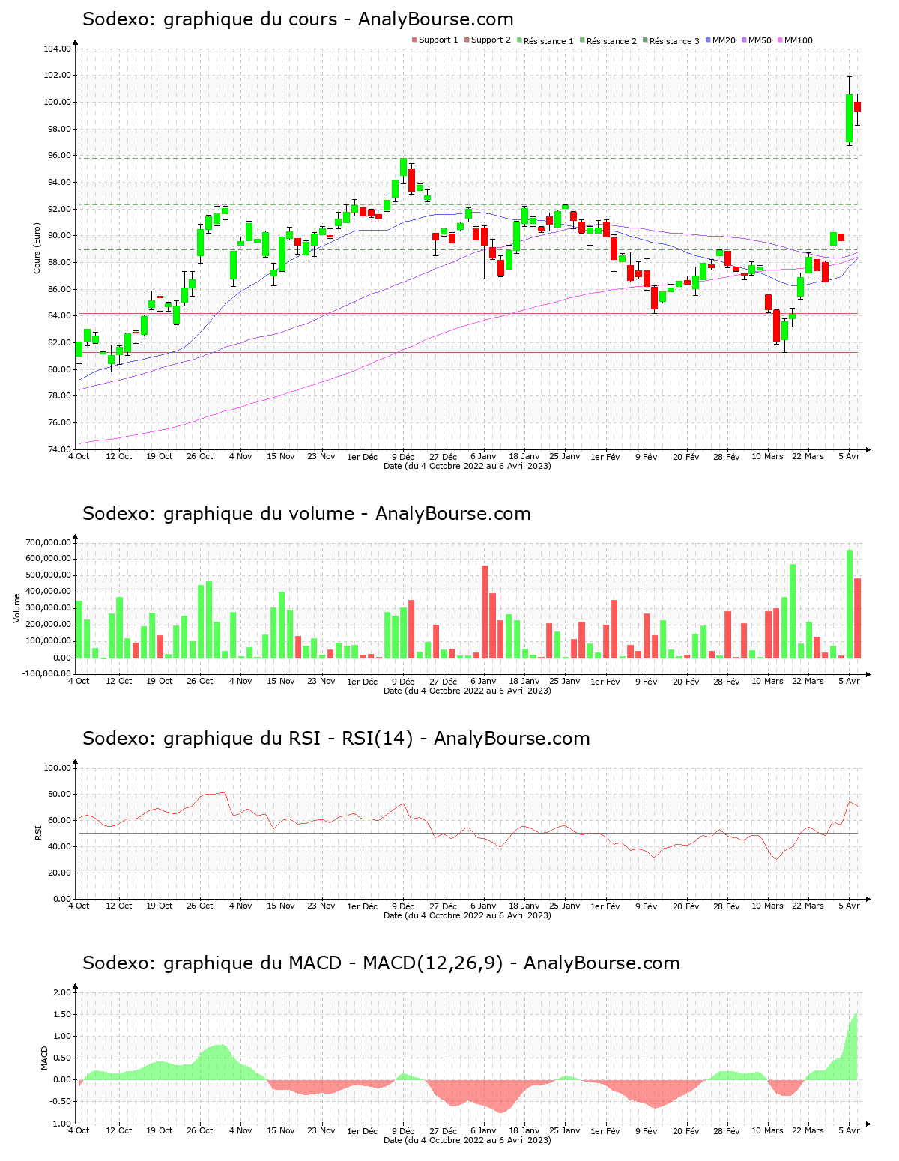899x1161 pixels.
Task: Click the tall green candlestick near 100 euros
Action: pos(849,118)
